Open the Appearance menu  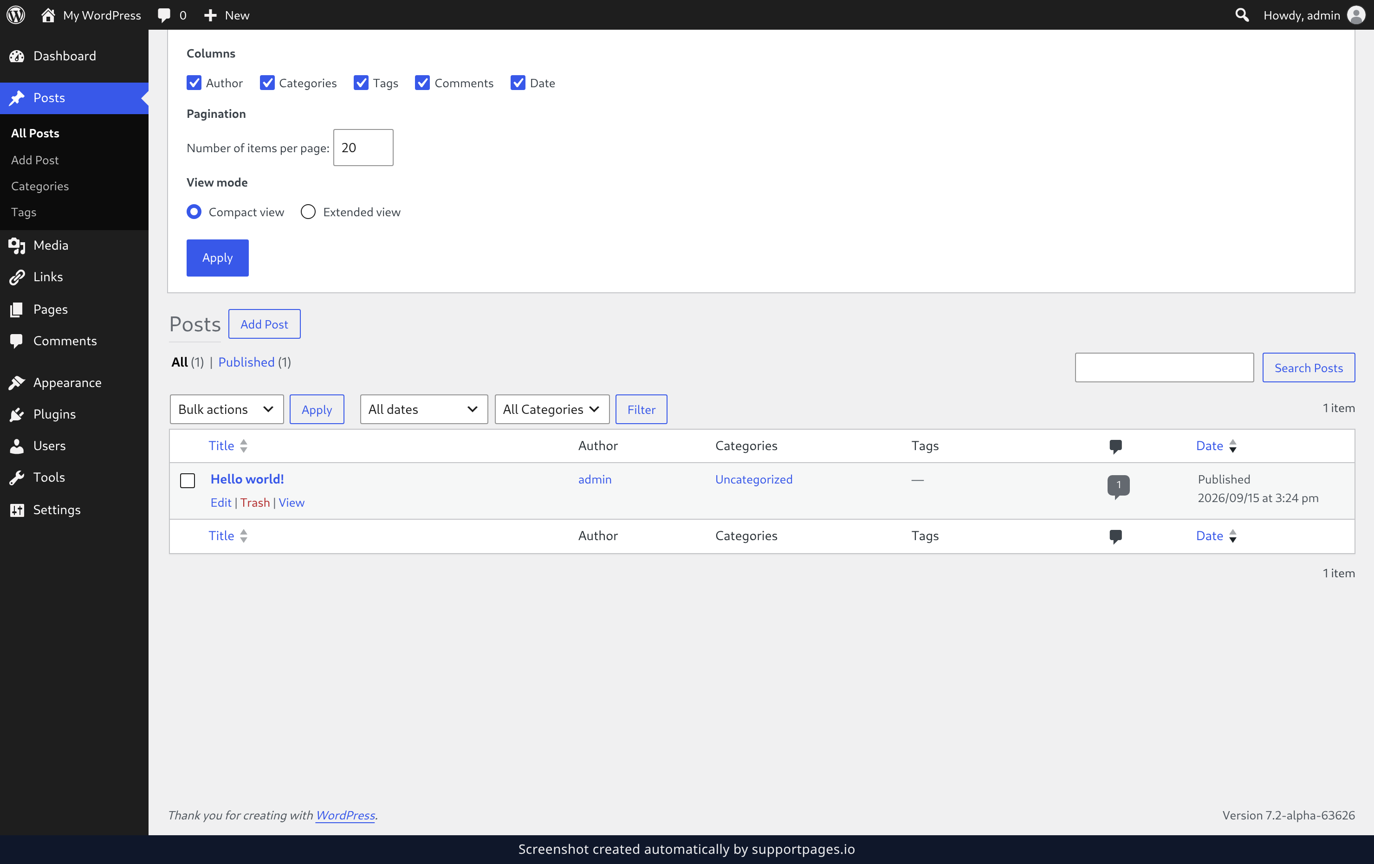(74, 383)
